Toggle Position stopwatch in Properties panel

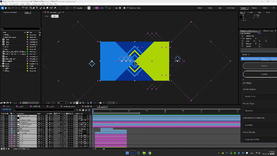(242, 39)
